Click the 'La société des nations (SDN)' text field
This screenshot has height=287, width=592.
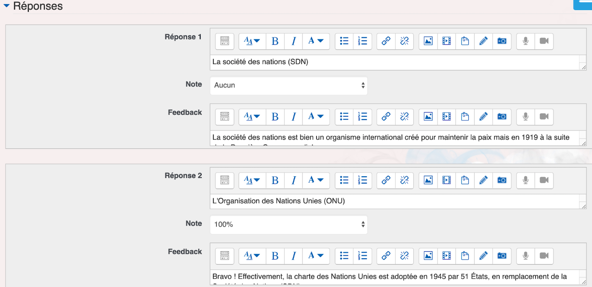point(394,62)
